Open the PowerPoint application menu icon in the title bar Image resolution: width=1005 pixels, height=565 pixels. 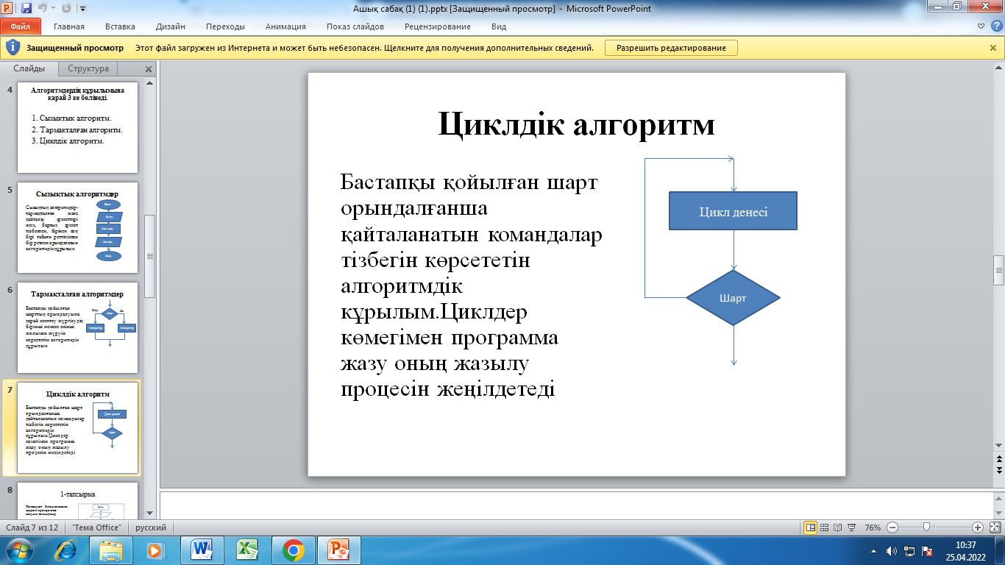[x=8, y=9]
